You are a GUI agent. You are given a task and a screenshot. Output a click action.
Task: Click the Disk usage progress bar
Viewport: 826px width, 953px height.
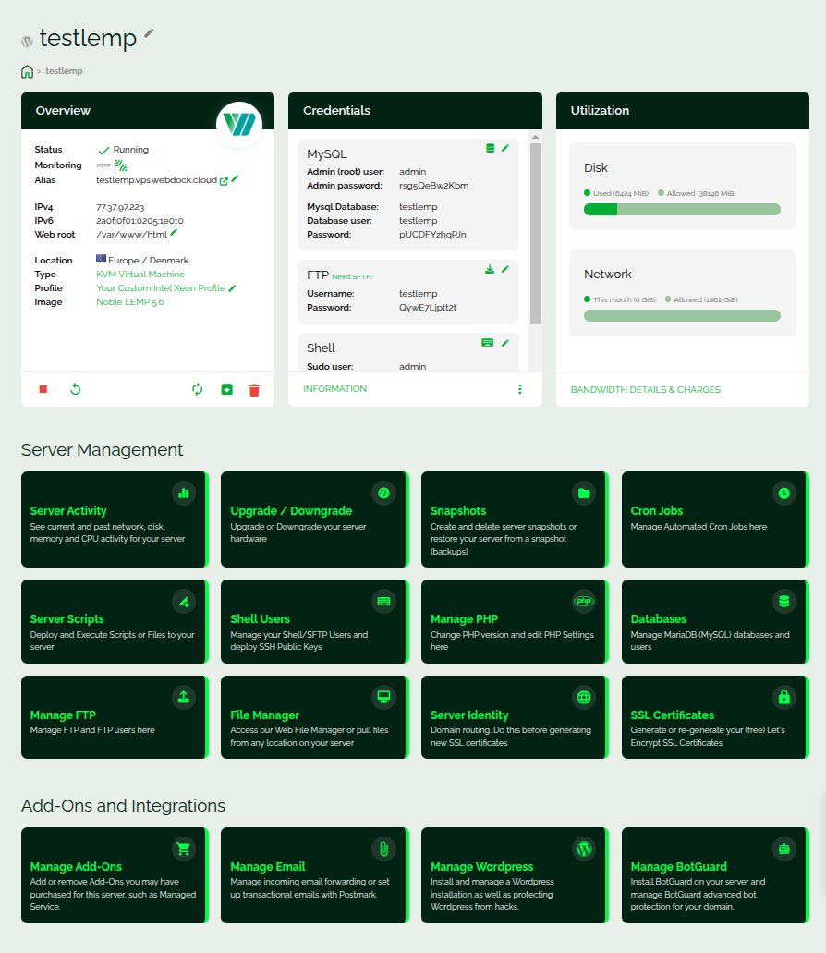click(682, 210)
